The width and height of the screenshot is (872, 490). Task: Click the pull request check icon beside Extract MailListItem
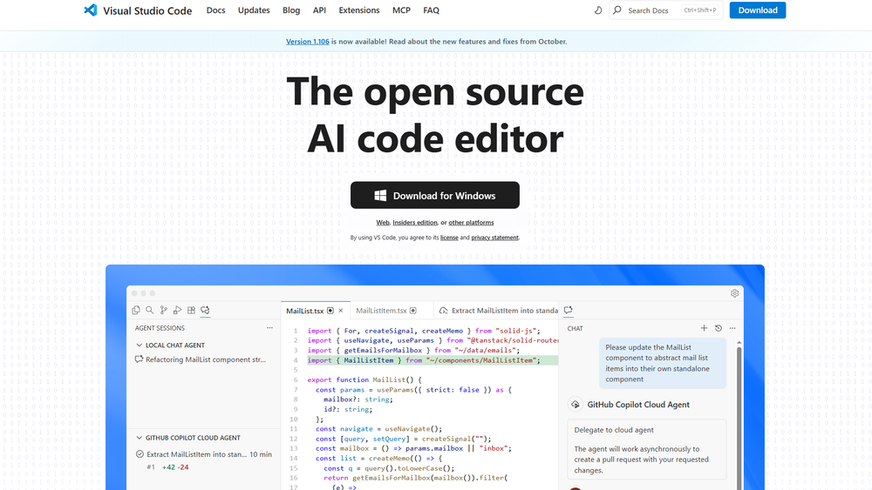point(140,454)
